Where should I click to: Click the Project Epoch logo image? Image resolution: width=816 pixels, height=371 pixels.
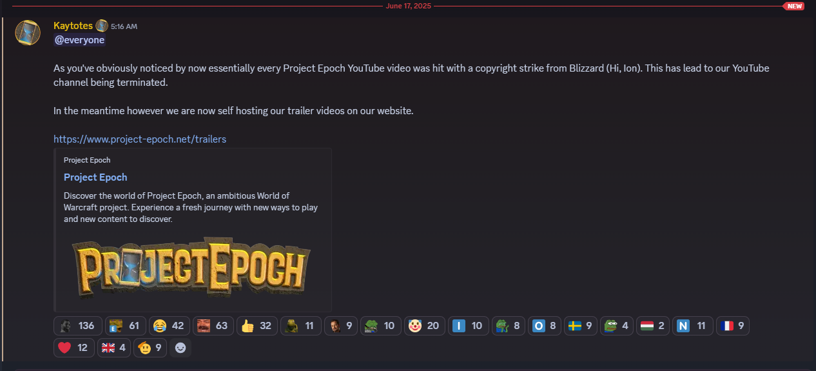(191, 267)
